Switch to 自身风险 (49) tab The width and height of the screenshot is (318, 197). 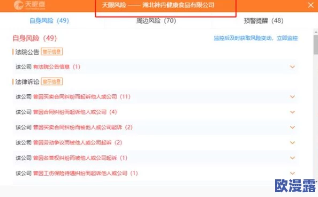click(x=49, y=20)
